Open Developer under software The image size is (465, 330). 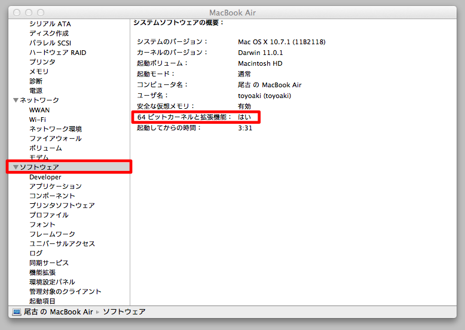point(45,177)
